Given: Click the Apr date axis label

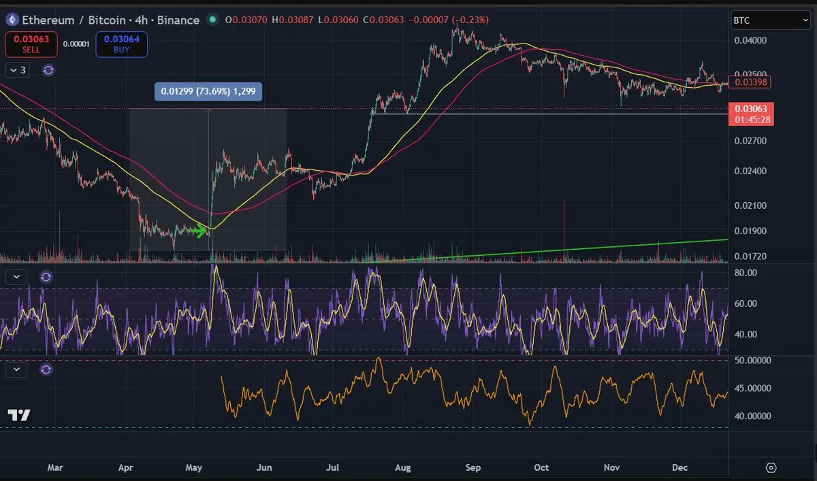Looking at the screenshot, I should [125, 468].
